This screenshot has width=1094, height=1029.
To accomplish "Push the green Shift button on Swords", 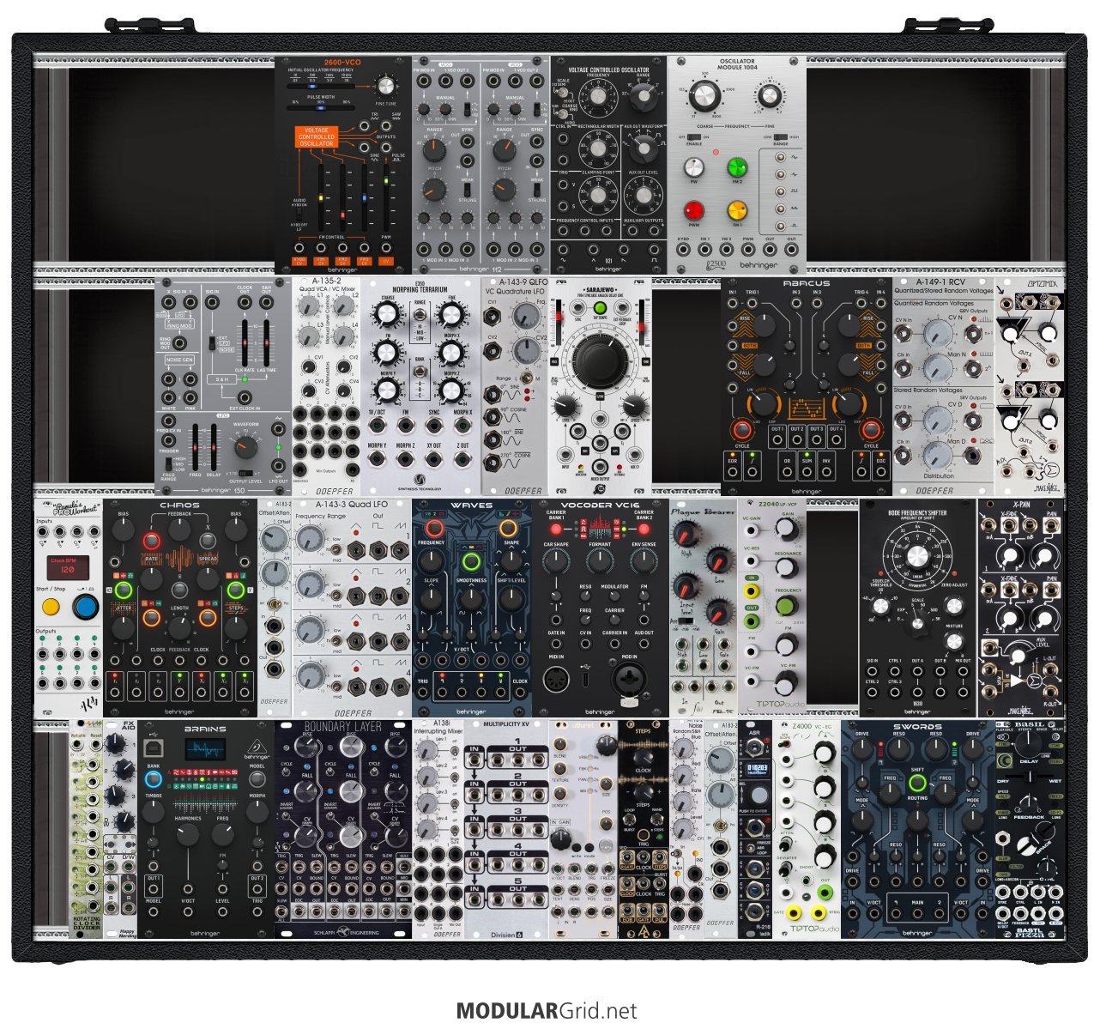I will coord(917,784).
